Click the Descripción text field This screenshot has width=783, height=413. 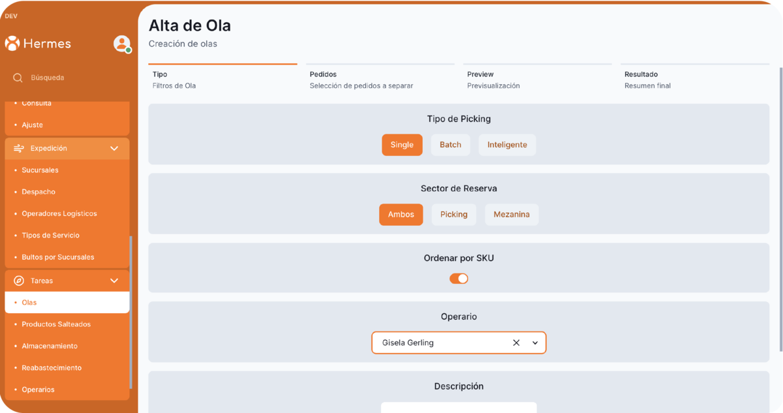459,407
